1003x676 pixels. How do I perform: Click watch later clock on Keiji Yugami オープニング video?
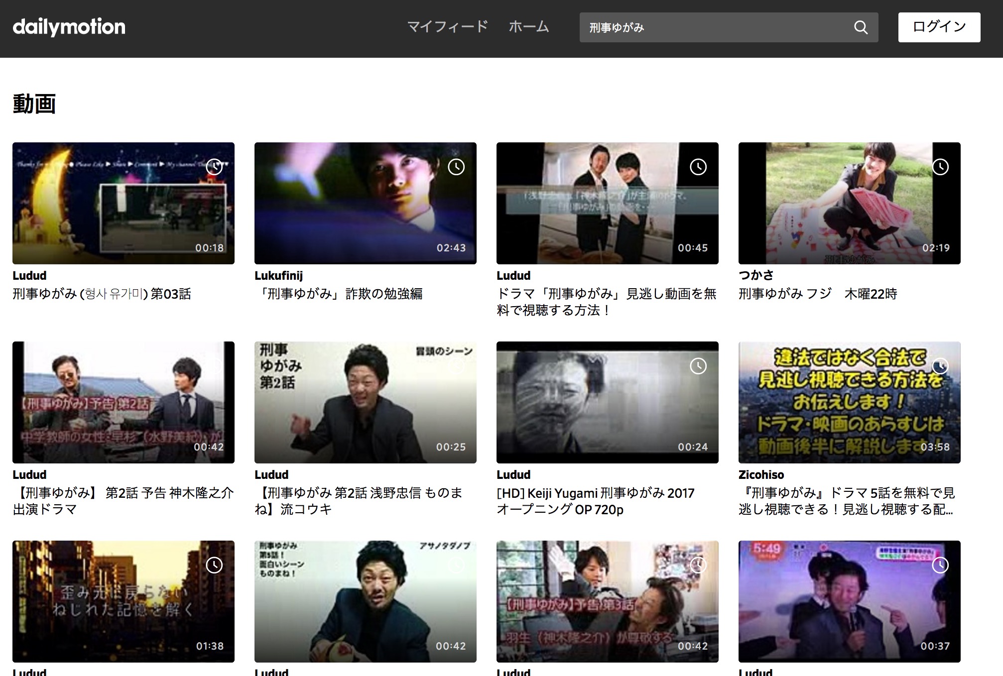(x=698, y=366)
